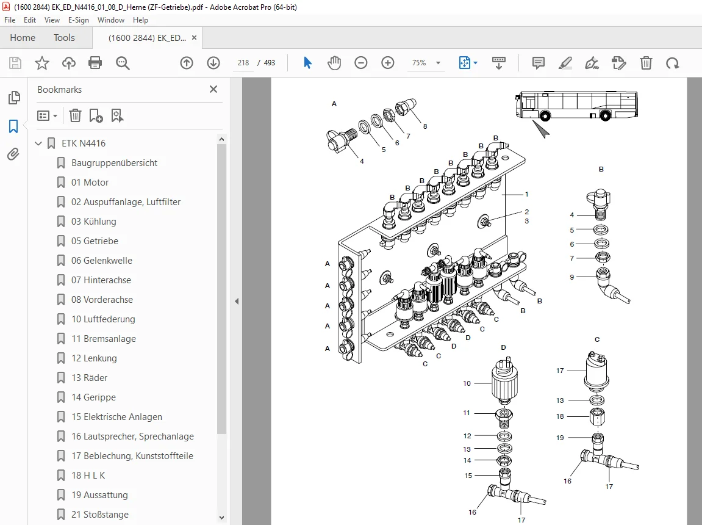Print the document using printer icon
Viewport: 702px width, 525px height.
coord(95,63)
